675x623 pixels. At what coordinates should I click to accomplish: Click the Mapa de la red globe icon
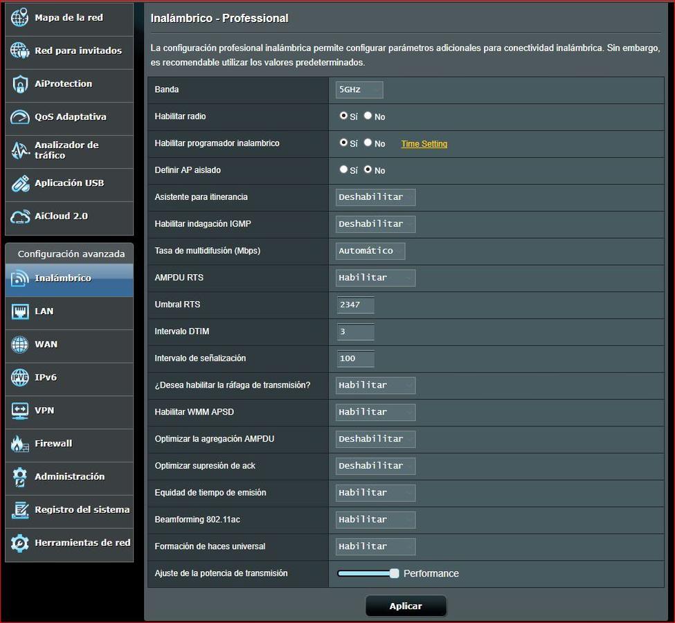(x=20, y=18)
